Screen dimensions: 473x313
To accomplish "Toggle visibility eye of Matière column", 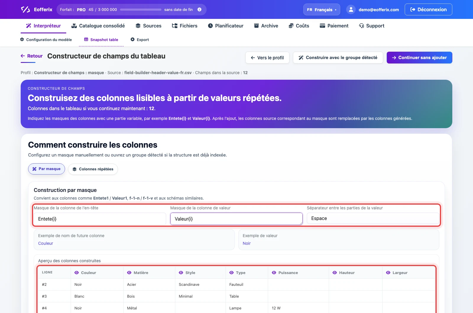I will coord(129,273).
